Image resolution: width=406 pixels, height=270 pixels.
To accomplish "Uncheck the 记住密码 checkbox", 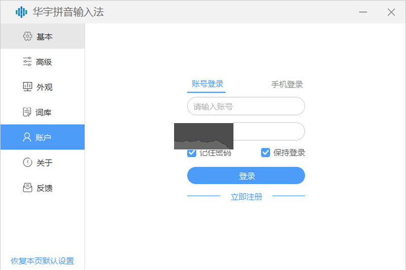I will point(192,152).
